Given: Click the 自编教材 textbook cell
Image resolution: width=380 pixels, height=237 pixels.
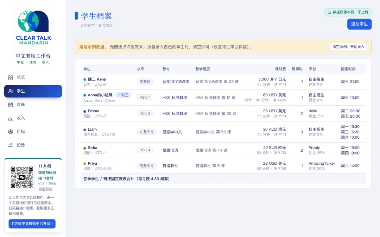Looking at the screenshot, I should pos(170,166).
